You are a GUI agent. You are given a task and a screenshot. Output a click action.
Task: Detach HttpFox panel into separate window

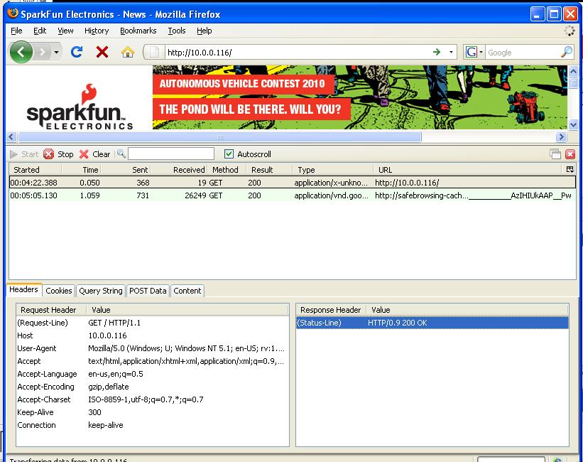(x=555, y=154)
